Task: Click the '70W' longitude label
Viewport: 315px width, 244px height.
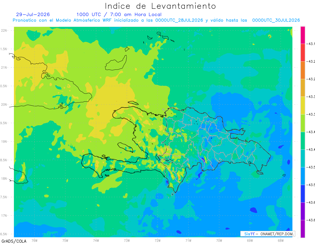Action: pos(219,240)
